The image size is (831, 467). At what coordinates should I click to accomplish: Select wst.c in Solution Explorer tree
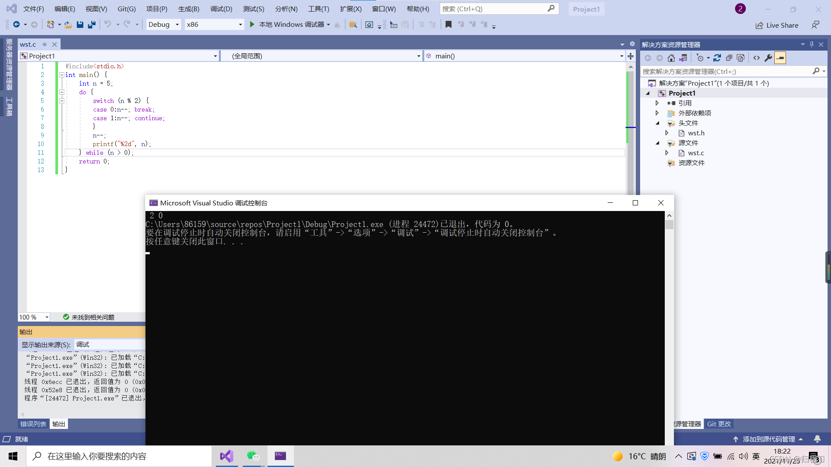coord(696,153)
